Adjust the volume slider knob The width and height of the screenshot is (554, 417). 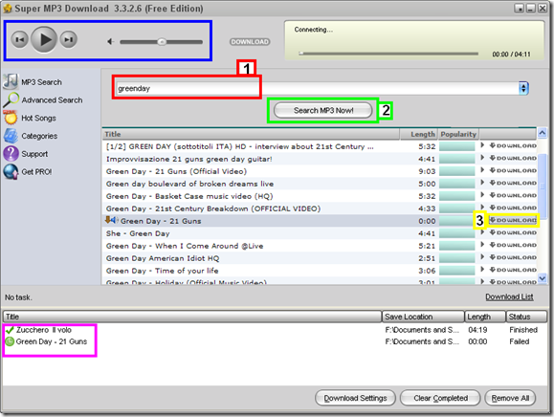[x=162, y=42]
